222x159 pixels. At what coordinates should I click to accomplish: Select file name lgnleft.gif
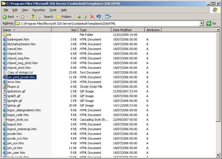[x=14, y=96]
